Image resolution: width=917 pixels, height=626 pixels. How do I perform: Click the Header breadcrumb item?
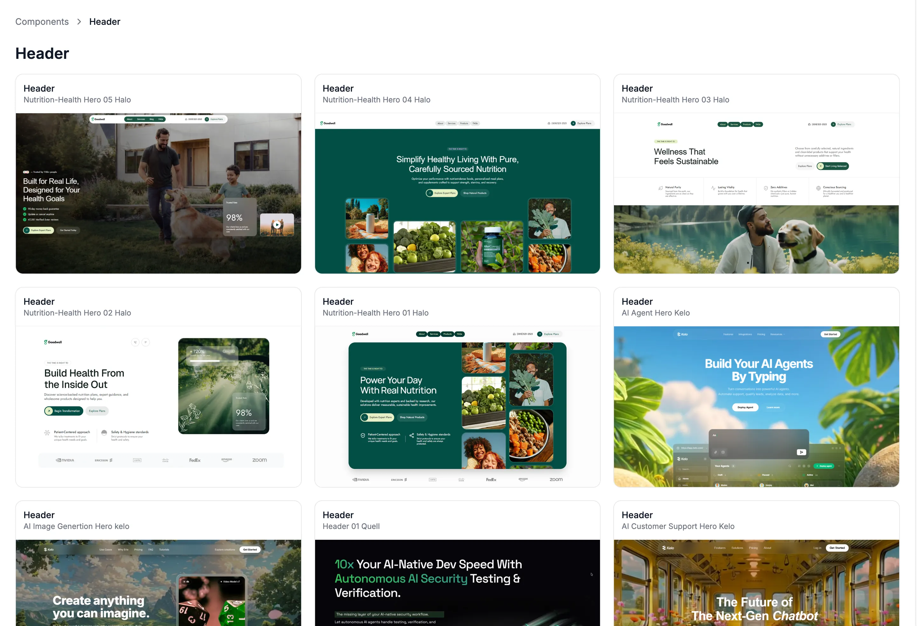click(x=105, y=22)
